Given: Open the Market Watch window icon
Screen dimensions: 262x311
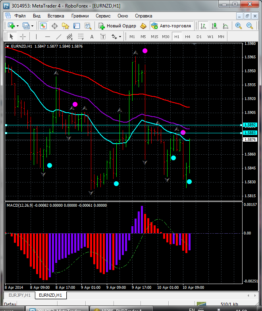Looking at the screenshot, I should point(43,26).
